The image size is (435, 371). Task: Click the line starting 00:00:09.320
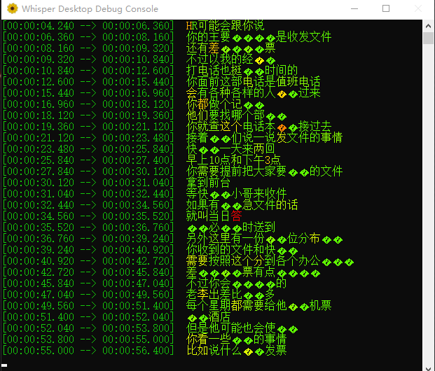pyautogui.click(x=139, y=59)
